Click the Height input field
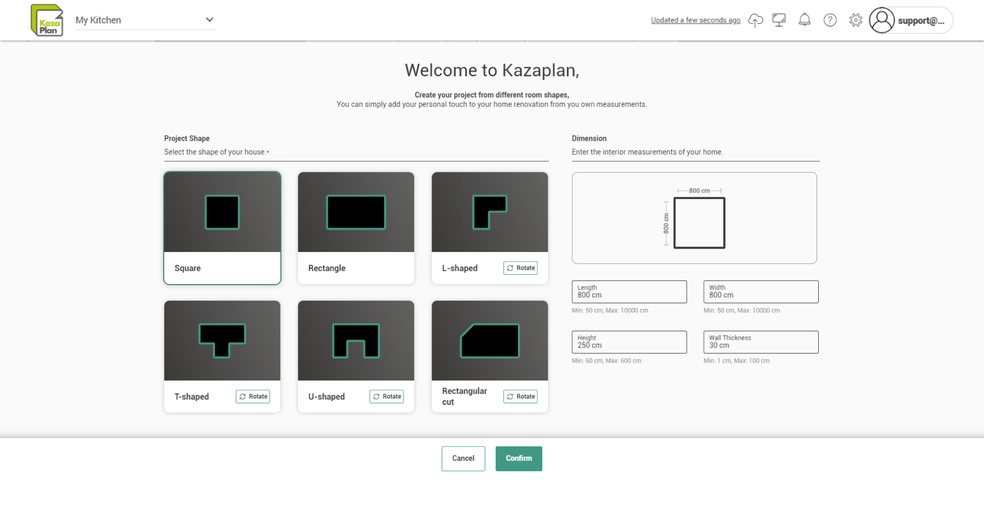This screenshot has height=525, width=984. 629,342
